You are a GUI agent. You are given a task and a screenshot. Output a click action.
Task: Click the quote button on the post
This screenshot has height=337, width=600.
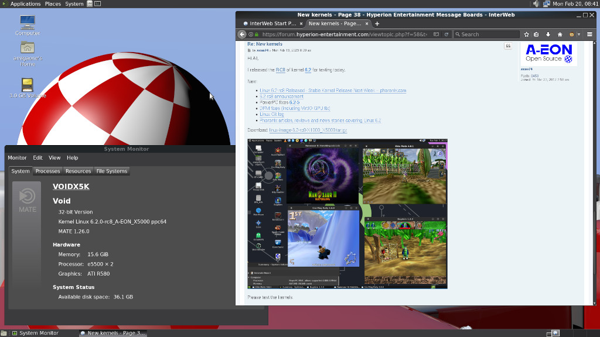pos(508,46)
